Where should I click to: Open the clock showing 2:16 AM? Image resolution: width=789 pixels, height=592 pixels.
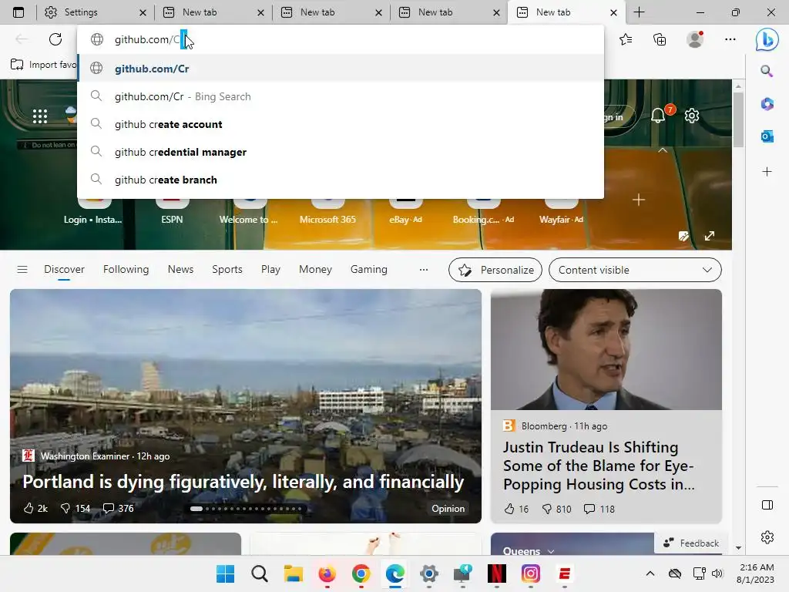tap(755, 573)
